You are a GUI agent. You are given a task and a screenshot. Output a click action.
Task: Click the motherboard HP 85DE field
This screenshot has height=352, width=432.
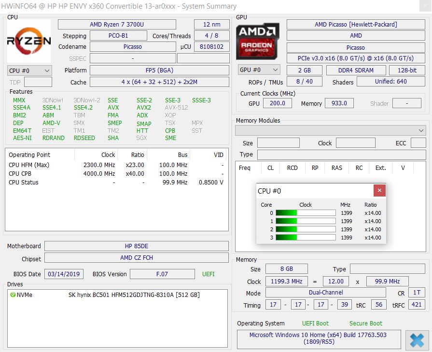coord(137,246)
